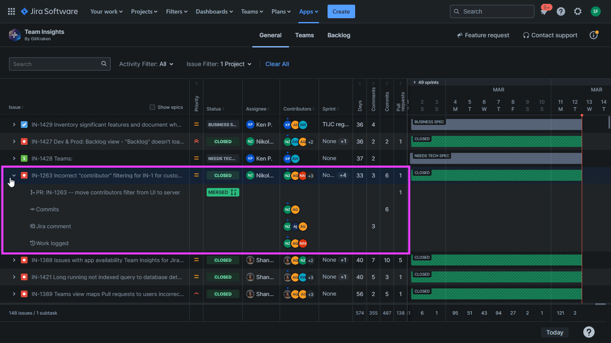This screenshot has height=343, width=611.
Task: Open the Jira app switcher grid icon
Action: pos(11,11)
